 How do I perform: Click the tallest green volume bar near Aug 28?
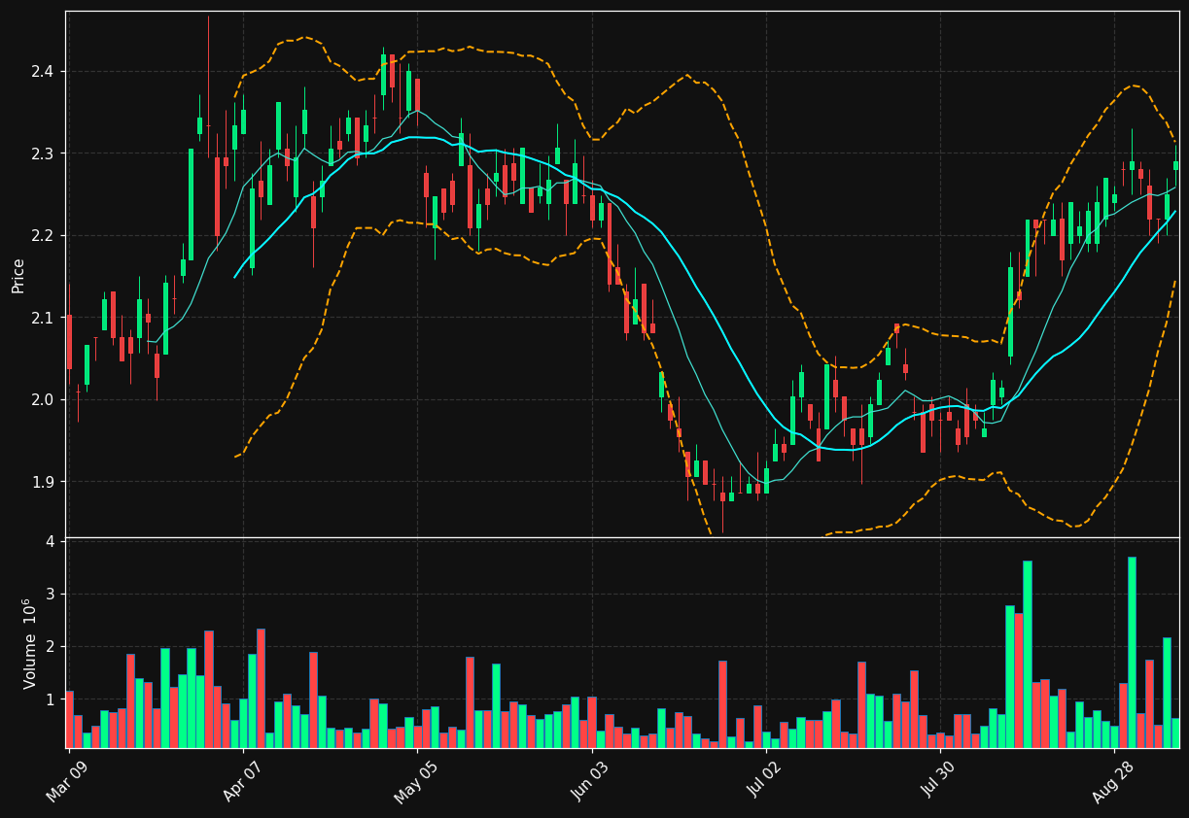(x=1132, y=652)
